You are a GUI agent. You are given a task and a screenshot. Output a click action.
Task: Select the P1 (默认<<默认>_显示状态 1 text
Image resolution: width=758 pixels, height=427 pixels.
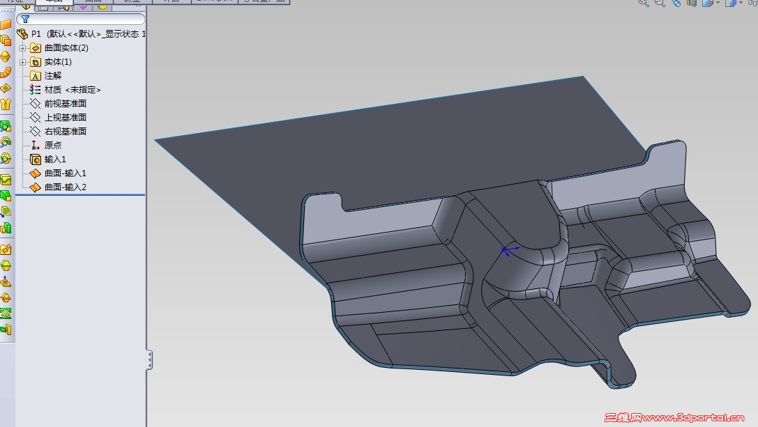pyautogui.click(x=89, y=34)
